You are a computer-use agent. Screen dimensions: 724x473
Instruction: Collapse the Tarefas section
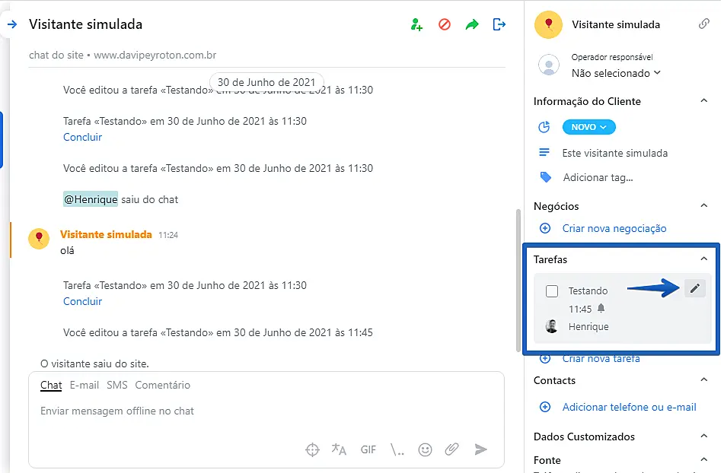click(703, 259)
